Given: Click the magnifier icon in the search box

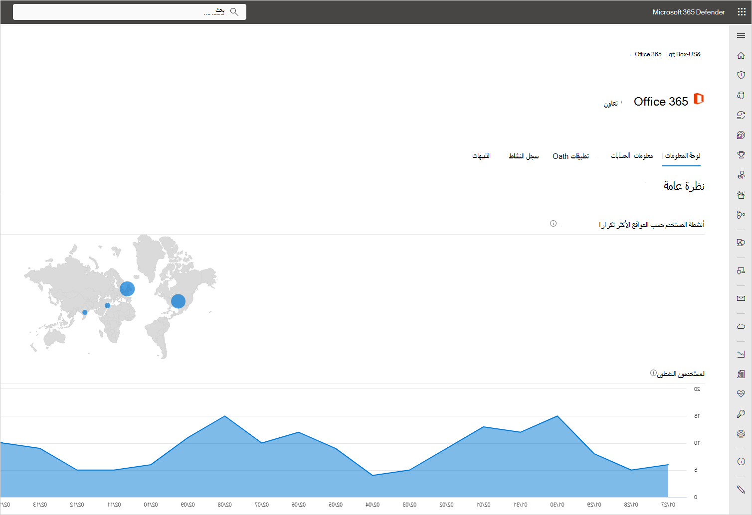Looking at the screenshot, I should (234, 12).
